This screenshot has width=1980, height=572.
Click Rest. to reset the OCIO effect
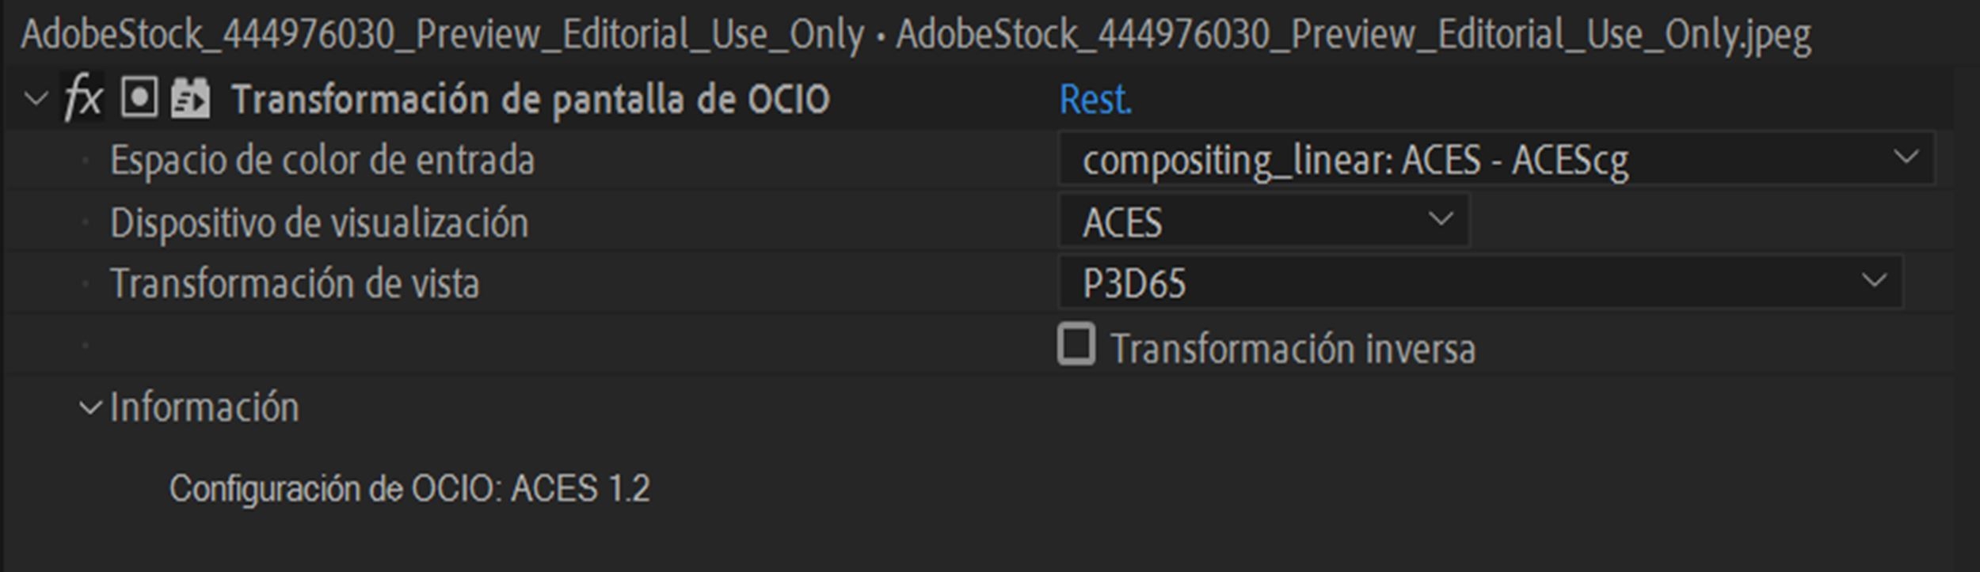[1095, 99]
